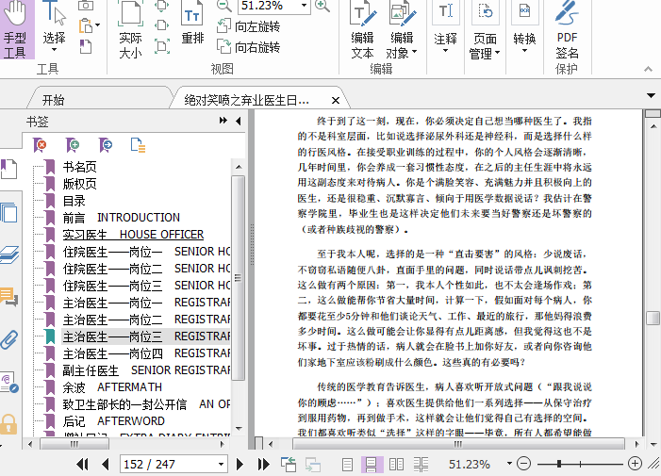
Task: Open the Edit Text tool
Action: pyautogui.click(x=362, y=29)
